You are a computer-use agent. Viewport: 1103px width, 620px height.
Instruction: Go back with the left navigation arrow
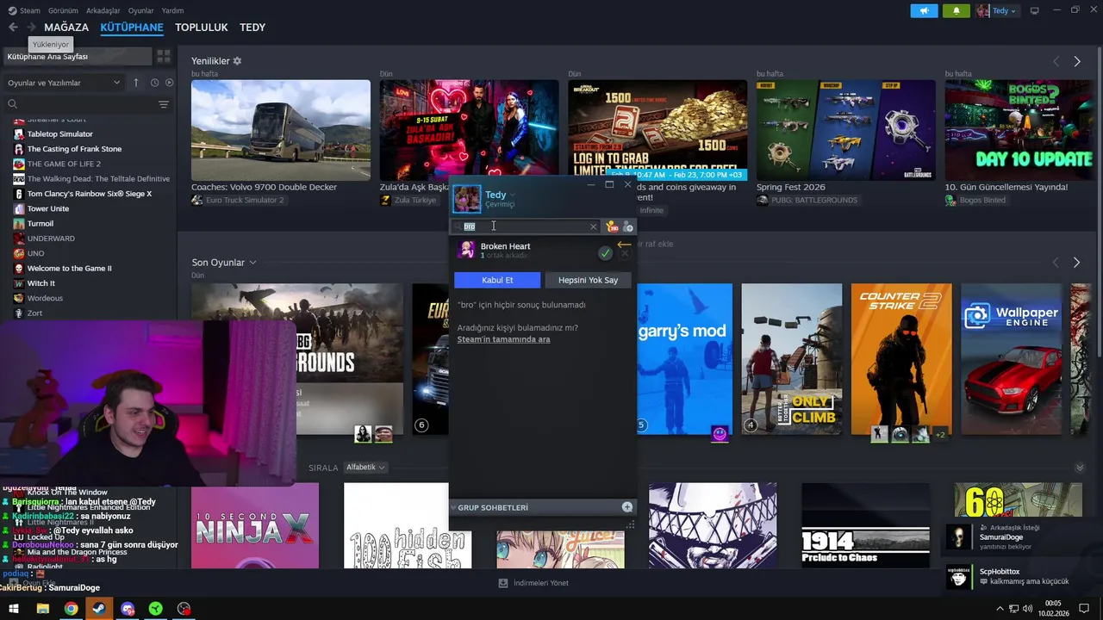(13, 28)
